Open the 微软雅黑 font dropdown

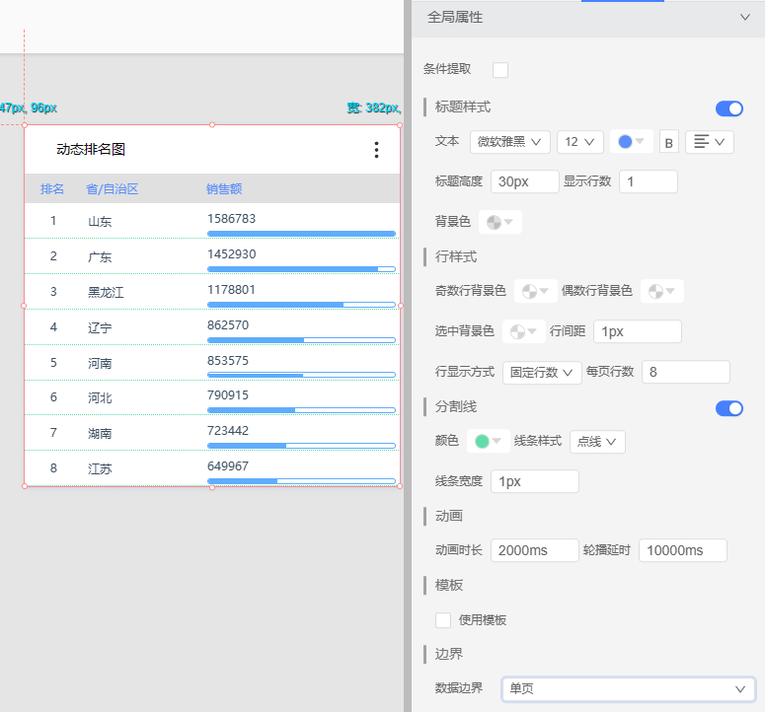click(509, 142)
